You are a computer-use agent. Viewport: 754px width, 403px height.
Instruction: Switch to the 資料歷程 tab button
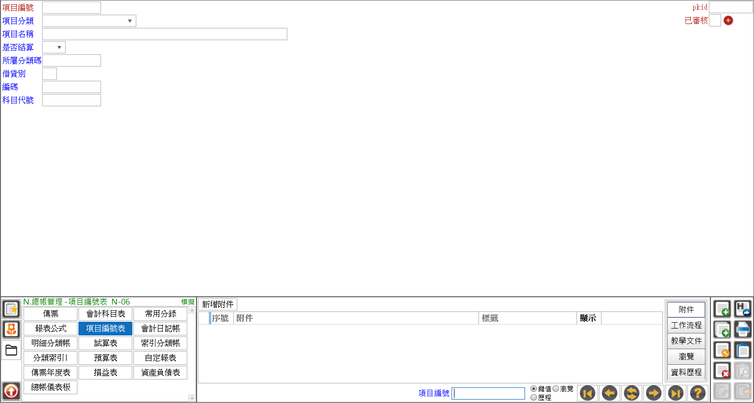click(686, 372)
